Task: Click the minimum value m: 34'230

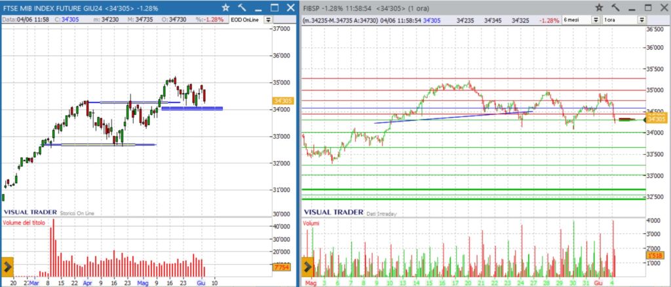Action: 109,20
